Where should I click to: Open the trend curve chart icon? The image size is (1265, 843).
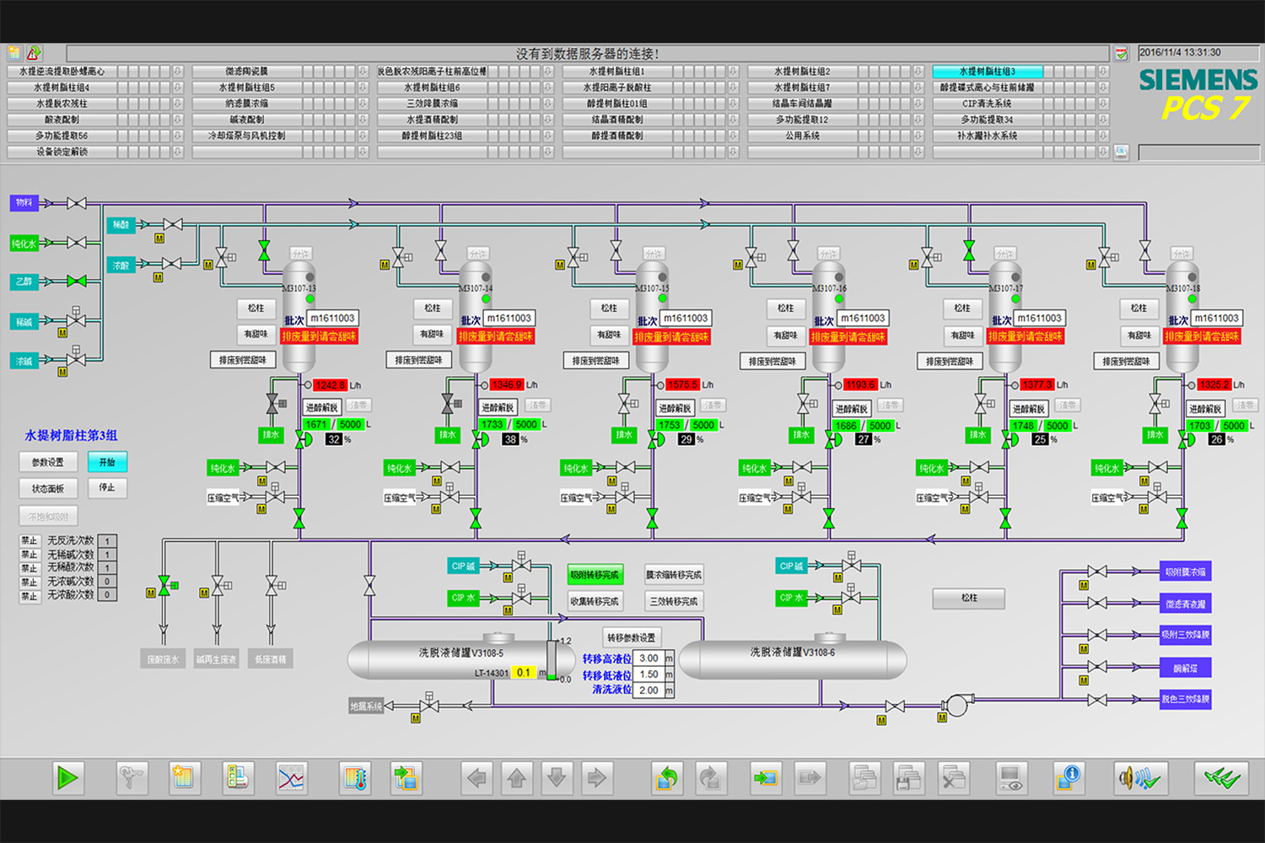[x=292, y=777]
